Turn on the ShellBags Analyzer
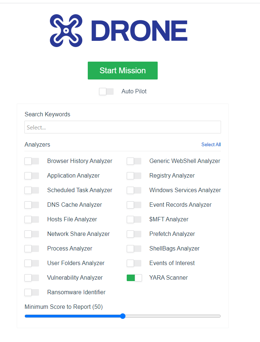 point(134,248)
